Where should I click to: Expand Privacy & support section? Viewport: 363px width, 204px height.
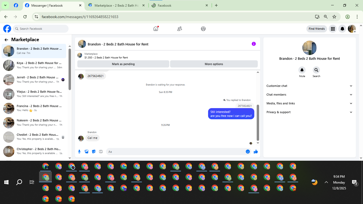[310, 112]
